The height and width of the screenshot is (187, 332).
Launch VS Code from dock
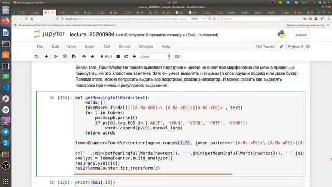pos(6,88)
